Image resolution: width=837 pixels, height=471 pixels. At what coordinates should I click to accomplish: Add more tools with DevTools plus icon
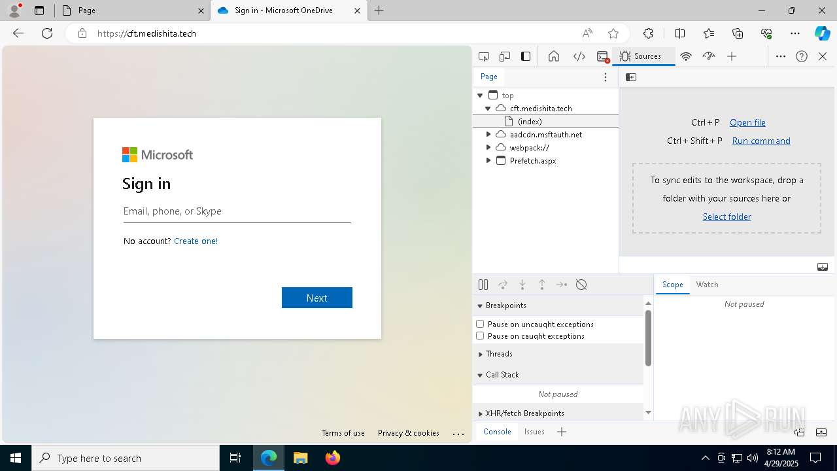point(732,56)
